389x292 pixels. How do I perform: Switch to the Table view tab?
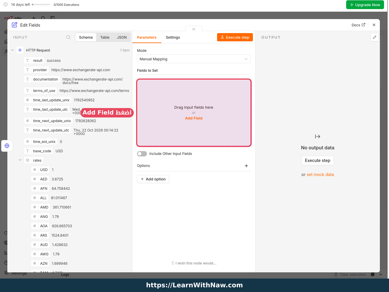point(105,37)
